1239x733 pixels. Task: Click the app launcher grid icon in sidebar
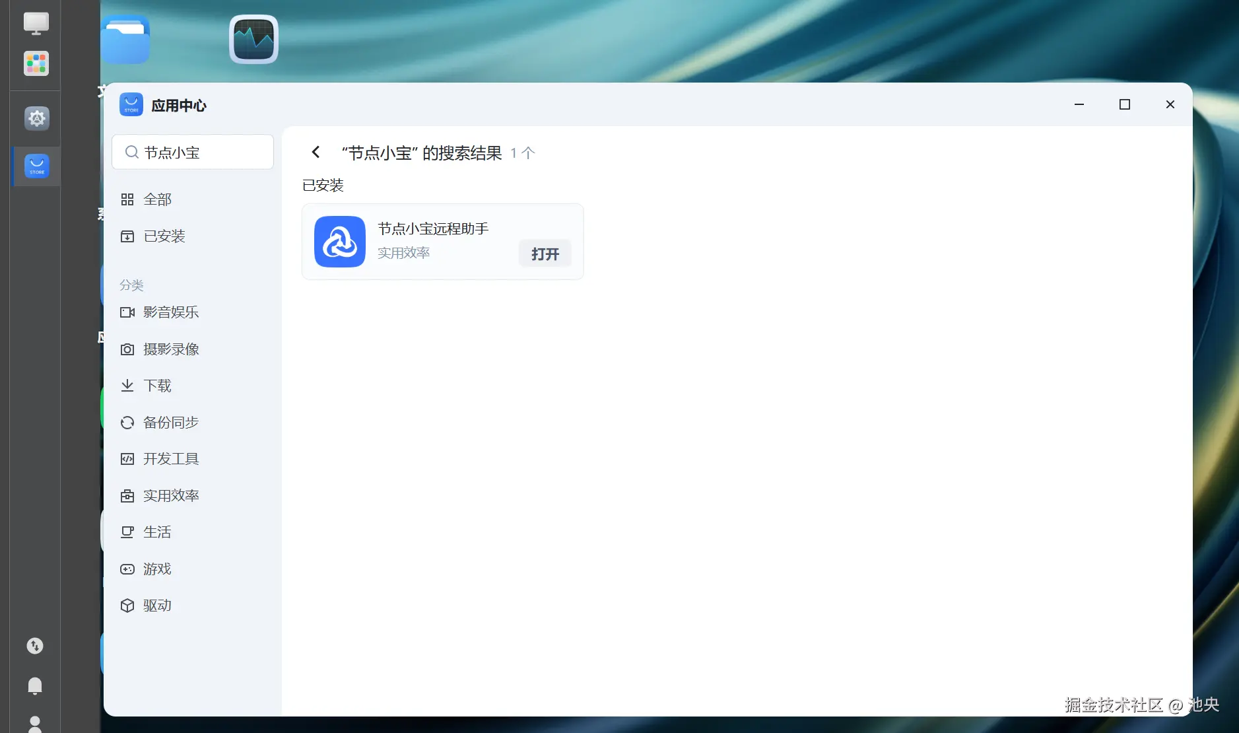pyautogui.click(x=35, y=63)
